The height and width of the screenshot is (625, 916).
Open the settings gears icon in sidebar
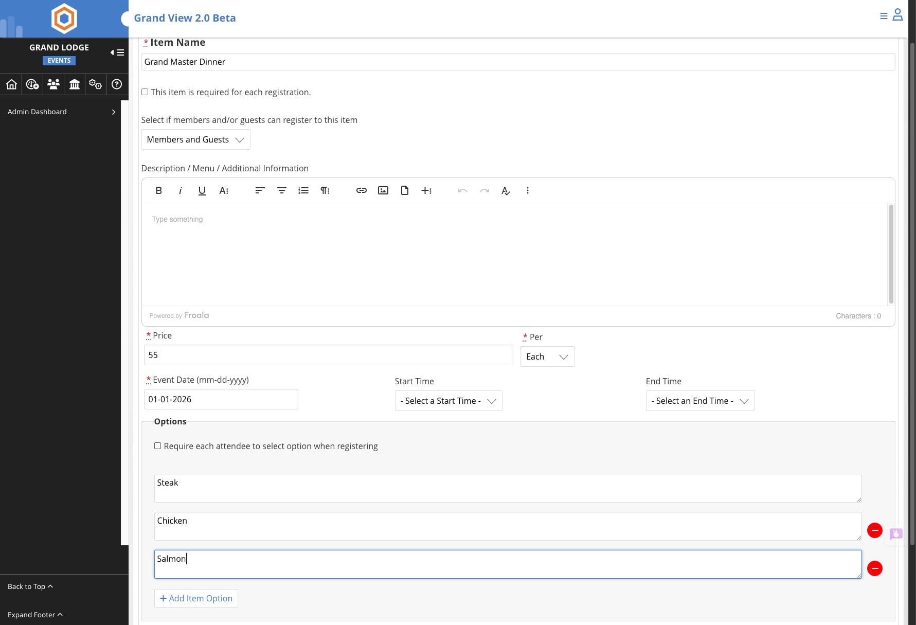[96, 84]
